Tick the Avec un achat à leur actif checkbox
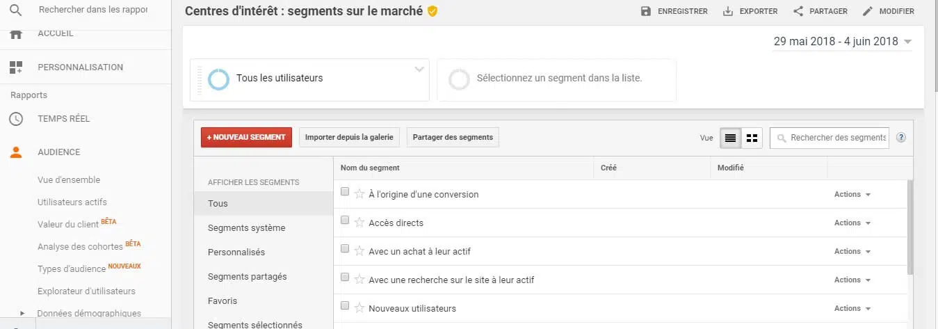This screenshot has width=938, height=329. pos(345,248)
